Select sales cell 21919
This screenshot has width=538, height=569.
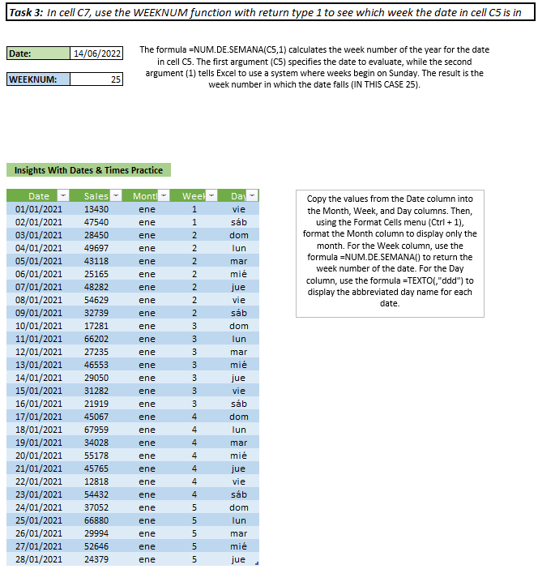click(x=96, y=404)
